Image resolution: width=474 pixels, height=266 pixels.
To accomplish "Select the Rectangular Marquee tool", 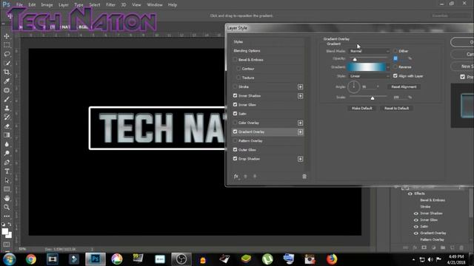I will pyautogui.click(x=7, y=45).
